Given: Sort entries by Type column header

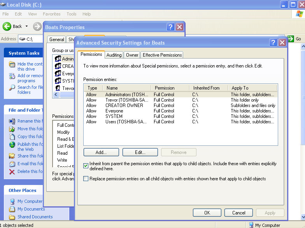Looking at the screenshot, I should click(93, 88).
